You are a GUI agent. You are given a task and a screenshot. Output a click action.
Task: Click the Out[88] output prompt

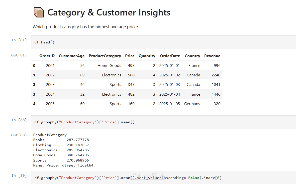[x=20, y=135]
